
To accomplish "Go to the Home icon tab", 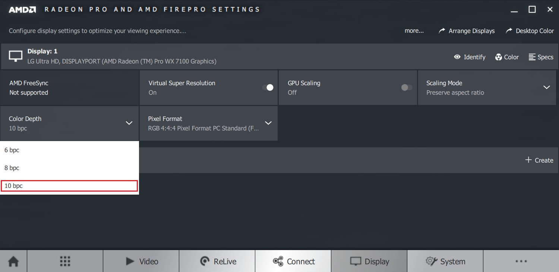I will tap(13, 261).
